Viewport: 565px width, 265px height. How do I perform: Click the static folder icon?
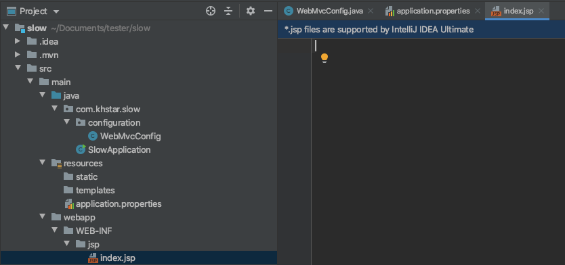click(68, 176)
